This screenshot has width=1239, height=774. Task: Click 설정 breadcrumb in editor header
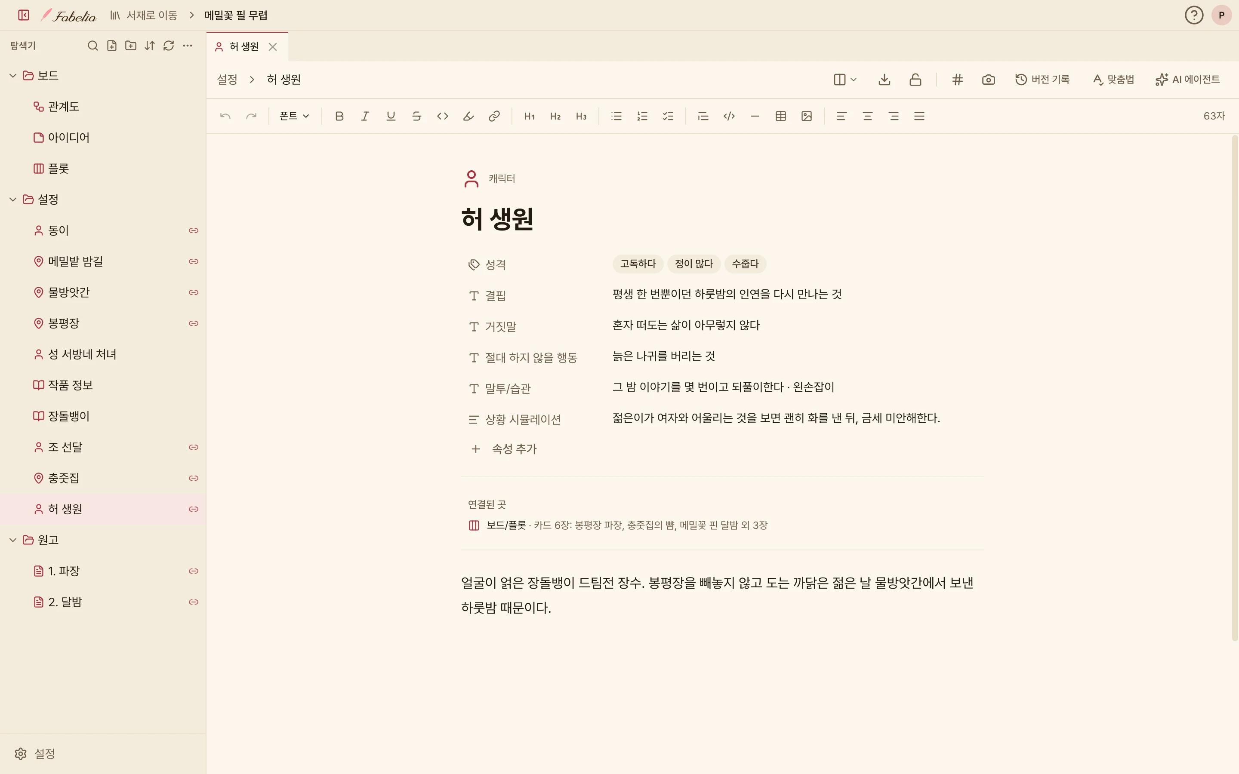pyautogui.click(x=227, y=80)
